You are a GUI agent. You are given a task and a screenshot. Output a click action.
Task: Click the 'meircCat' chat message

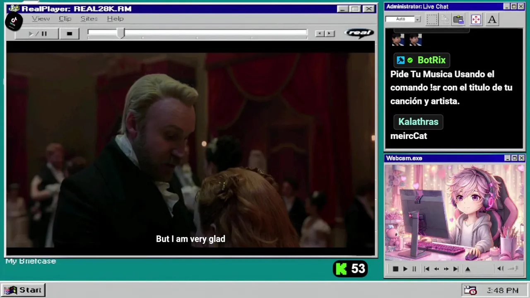pyautogui.click(x=409, y=136)
